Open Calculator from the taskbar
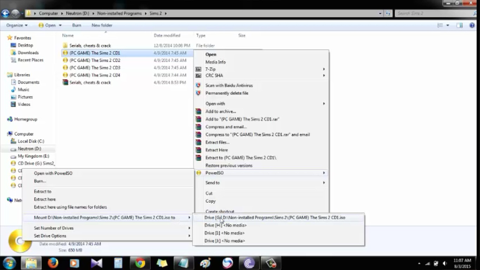Screen dimensions: 480x270 coord(118,263)
